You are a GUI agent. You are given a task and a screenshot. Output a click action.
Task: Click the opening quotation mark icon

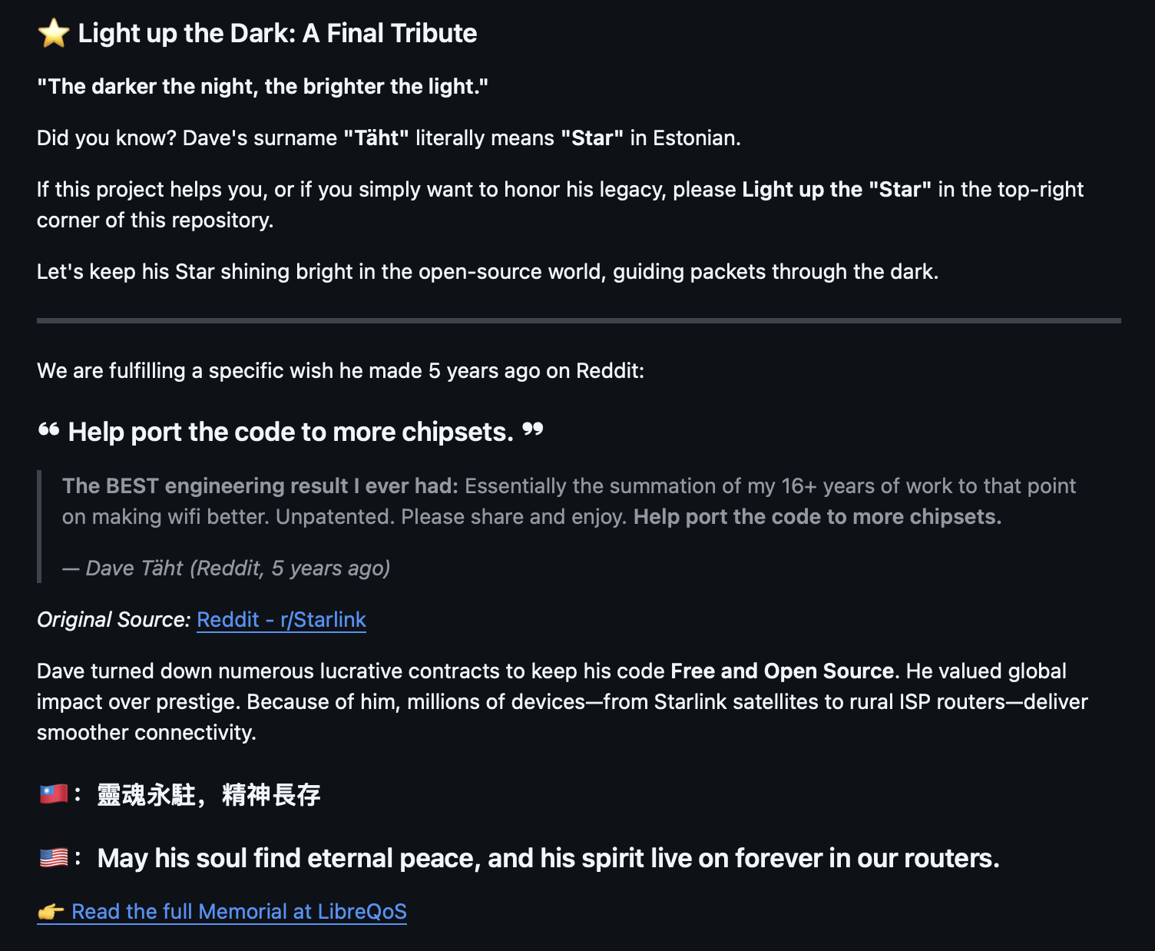coord(48,430)
